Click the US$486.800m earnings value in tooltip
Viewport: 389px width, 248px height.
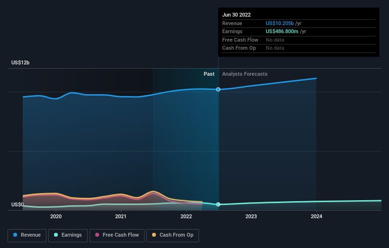tap(282, 32)
